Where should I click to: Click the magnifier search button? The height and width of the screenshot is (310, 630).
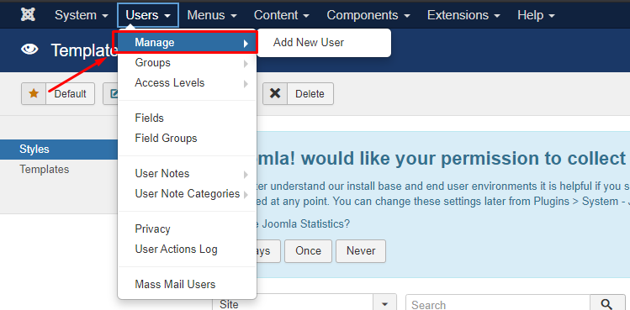pos(607,303)
